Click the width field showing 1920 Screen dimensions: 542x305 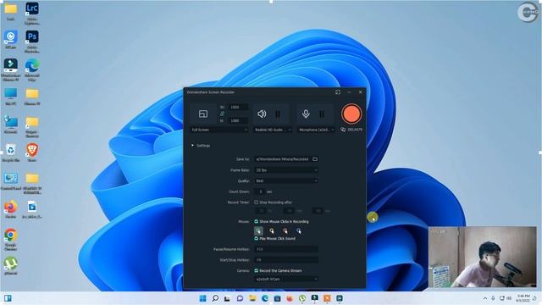[238, 108]
